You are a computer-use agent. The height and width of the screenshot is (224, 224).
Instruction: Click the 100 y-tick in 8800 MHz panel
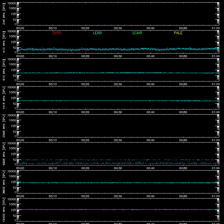coord(13,182)
